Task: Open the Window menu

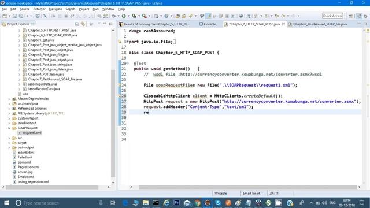Action: coord(108,9)
